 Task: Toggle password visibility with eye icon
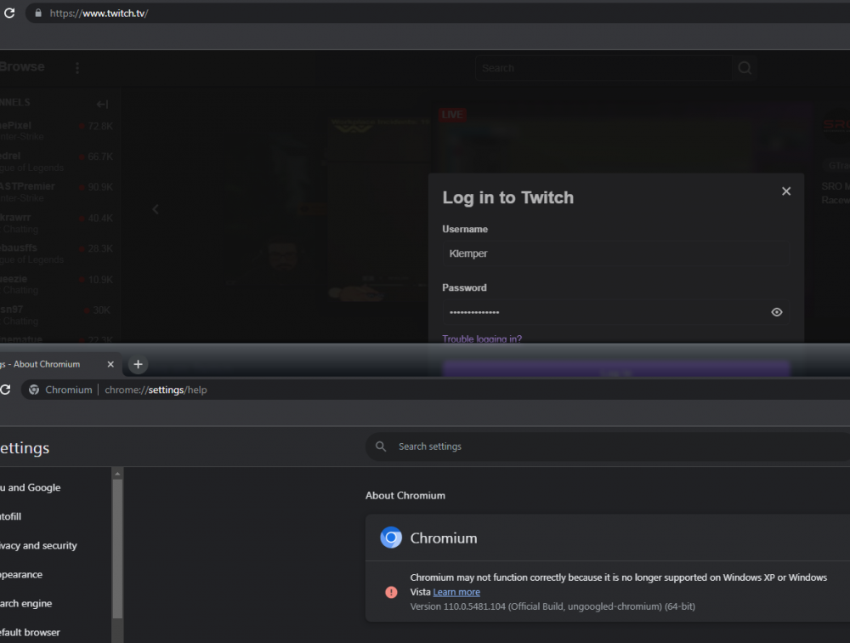click(776, 312)
